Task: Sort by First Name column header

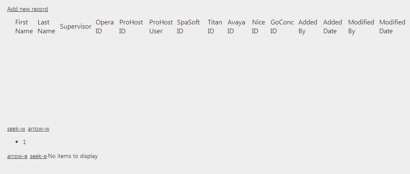Action: click(x=24, y=27)
